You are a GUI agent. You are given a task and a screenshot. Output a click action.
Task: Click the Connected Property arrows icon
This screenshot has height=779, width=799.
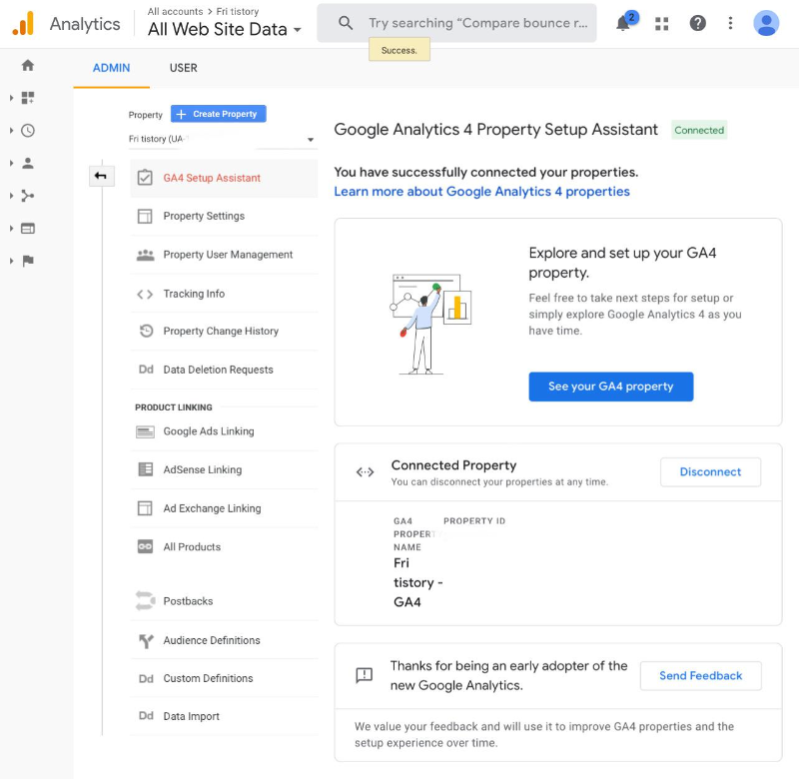pos(365,472)
